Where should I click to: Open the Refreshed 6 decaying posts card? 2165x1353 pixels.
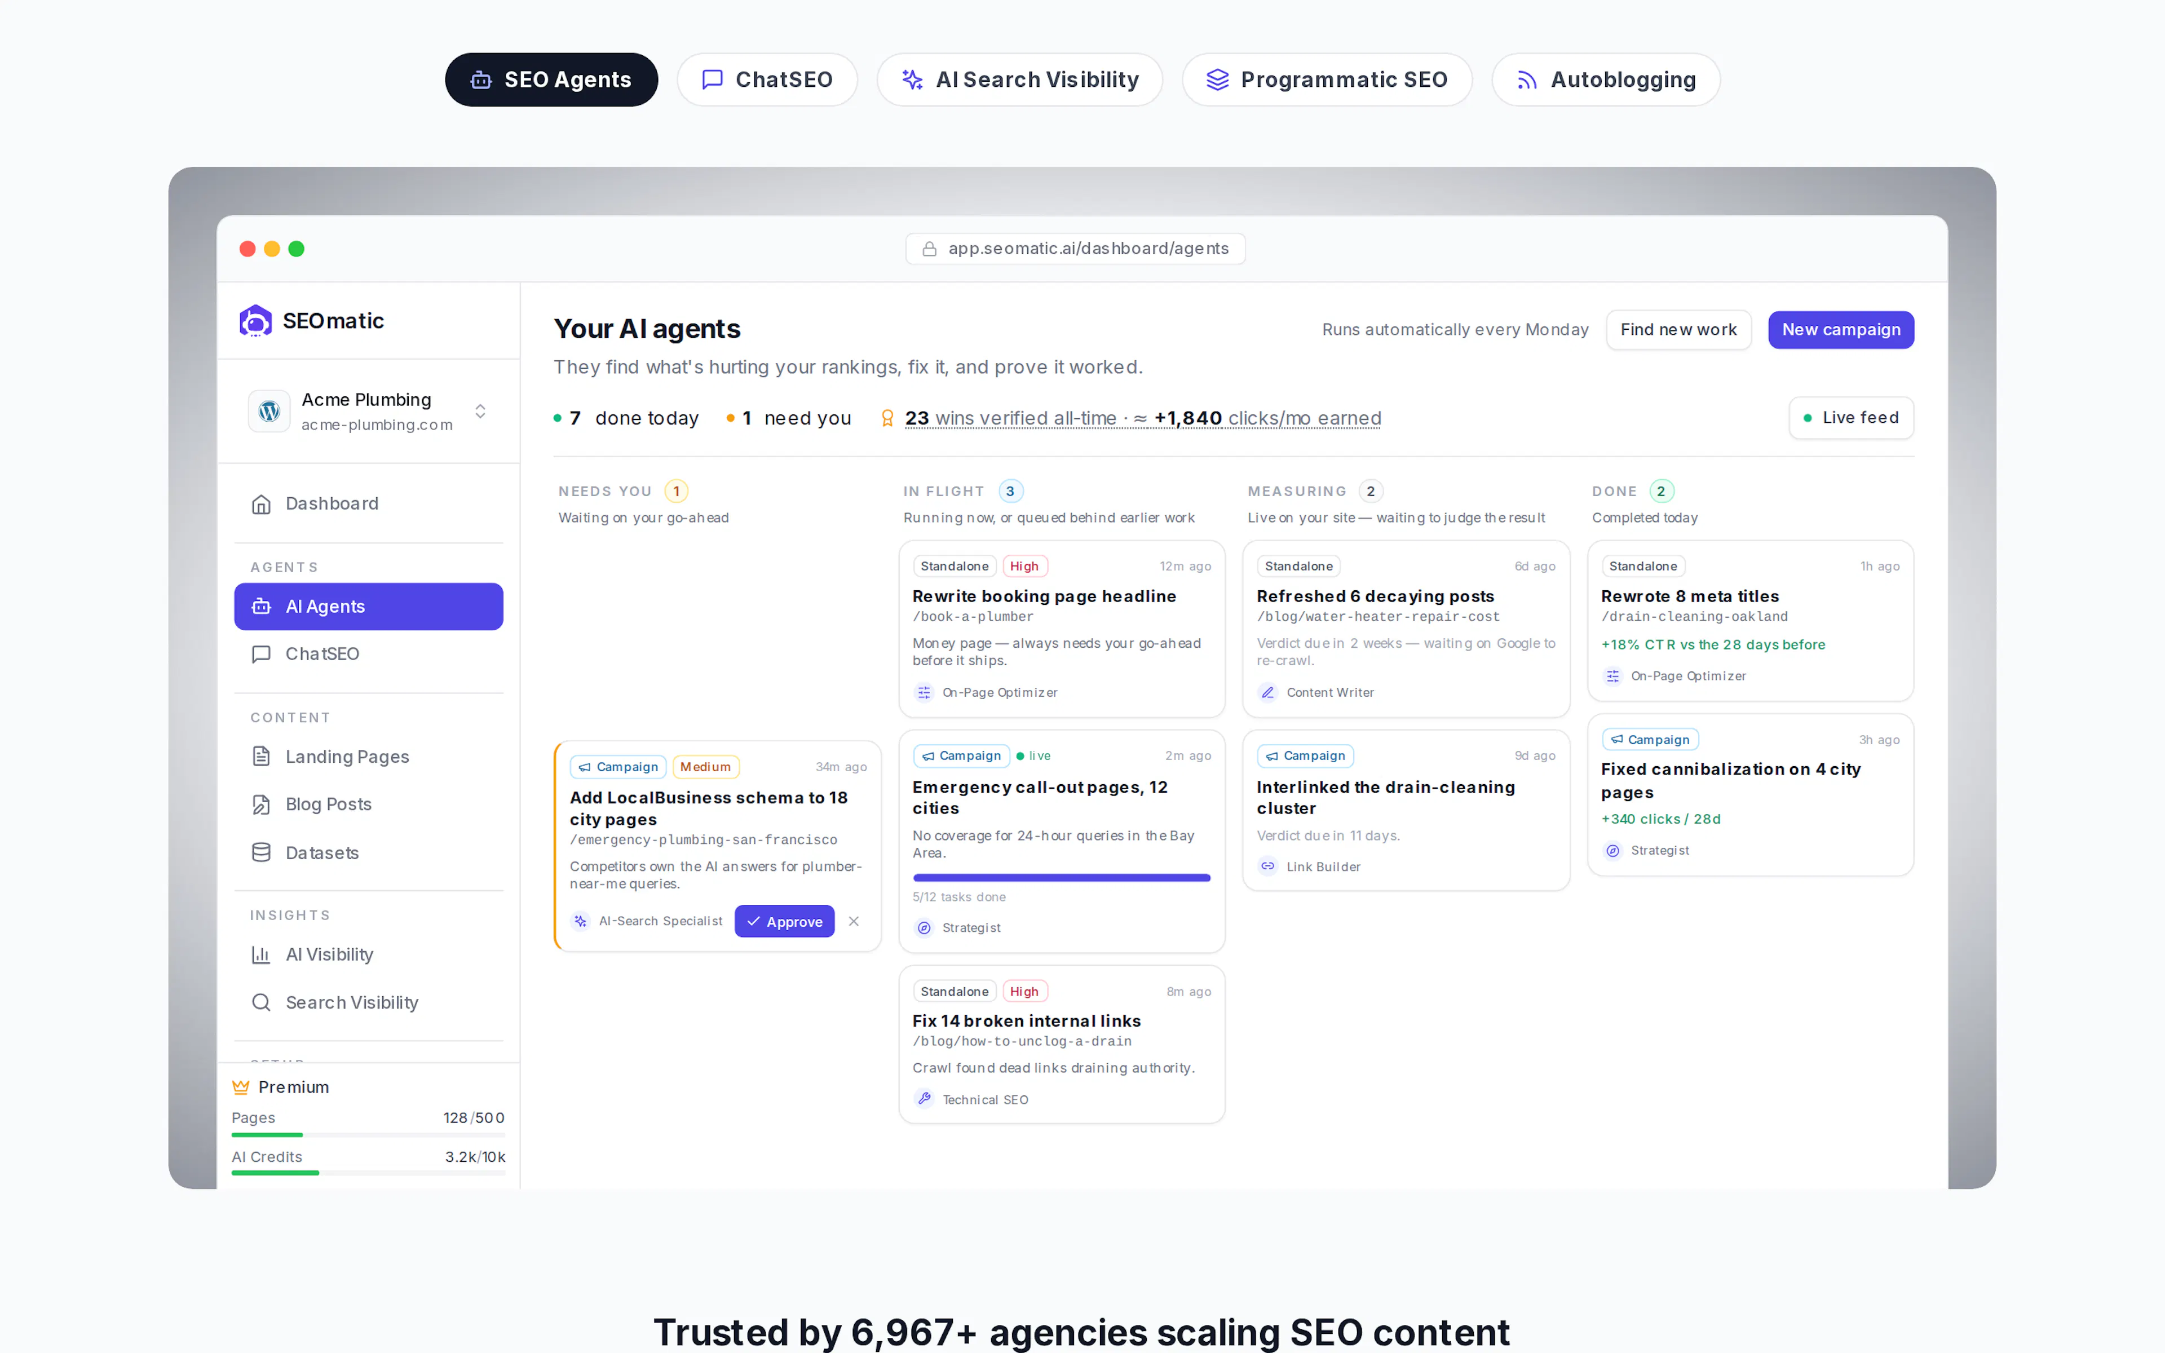coord(1406,628)
